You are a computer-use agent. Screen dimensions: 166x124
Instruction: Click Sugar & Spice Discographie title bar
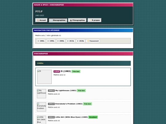(83, 5)
